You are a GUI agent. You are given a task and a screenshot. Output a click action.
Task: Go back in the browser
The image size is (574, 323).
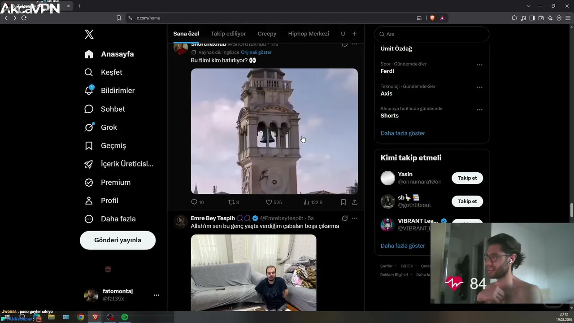coord(6,18)
